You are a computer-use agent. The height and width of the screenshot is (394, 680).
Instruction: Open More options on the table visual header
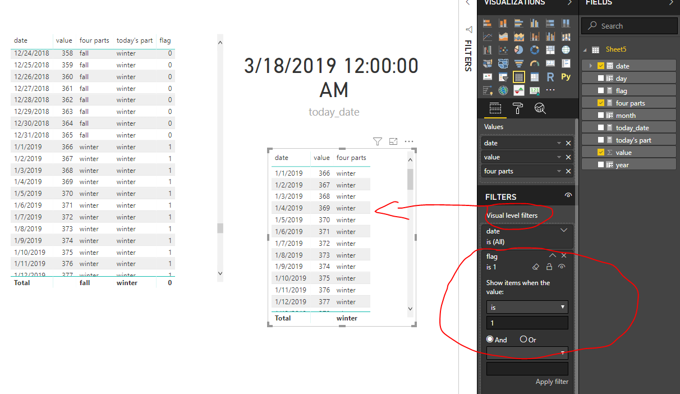pyautogui.click(x=409, y=141)
